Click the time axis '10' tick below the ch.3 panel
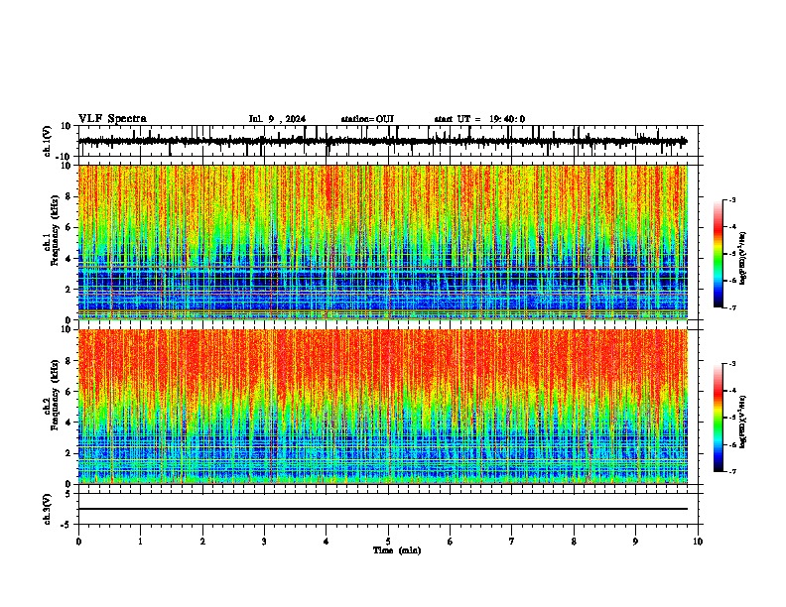786x607 pixels. (698, 542)
